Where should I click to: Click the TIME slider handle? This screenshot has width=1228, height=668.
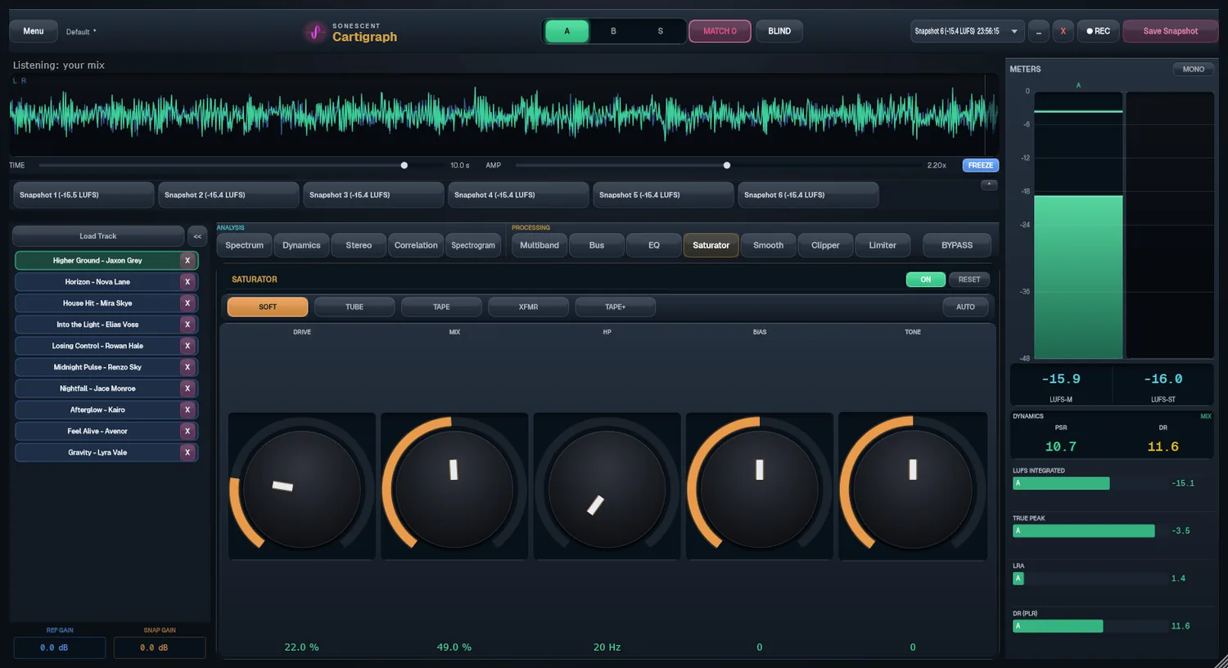(404, 165)
